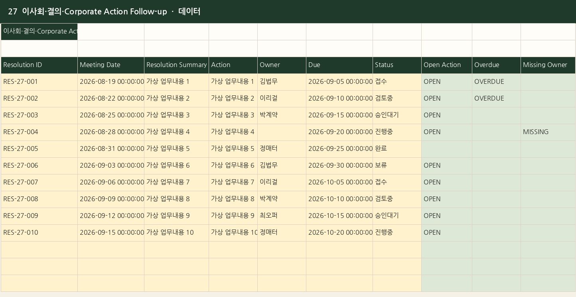Select the empty Open Action cell of RES-27-005
Image resolution: width=576 pixels, height=297 pixels.
(447, 149)
